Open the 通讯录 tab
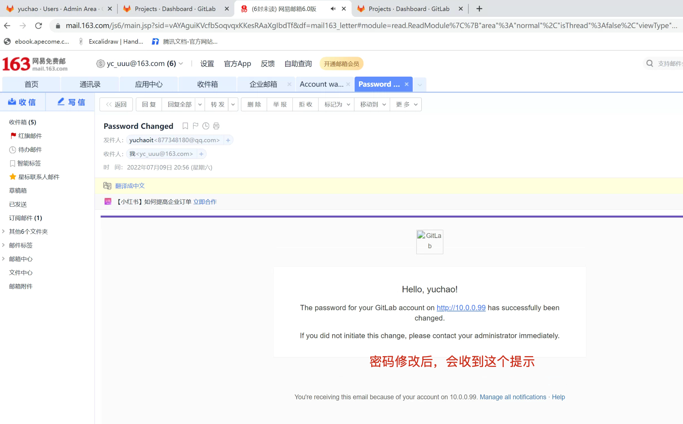This screenshot has width=683, height=424. 90,84
